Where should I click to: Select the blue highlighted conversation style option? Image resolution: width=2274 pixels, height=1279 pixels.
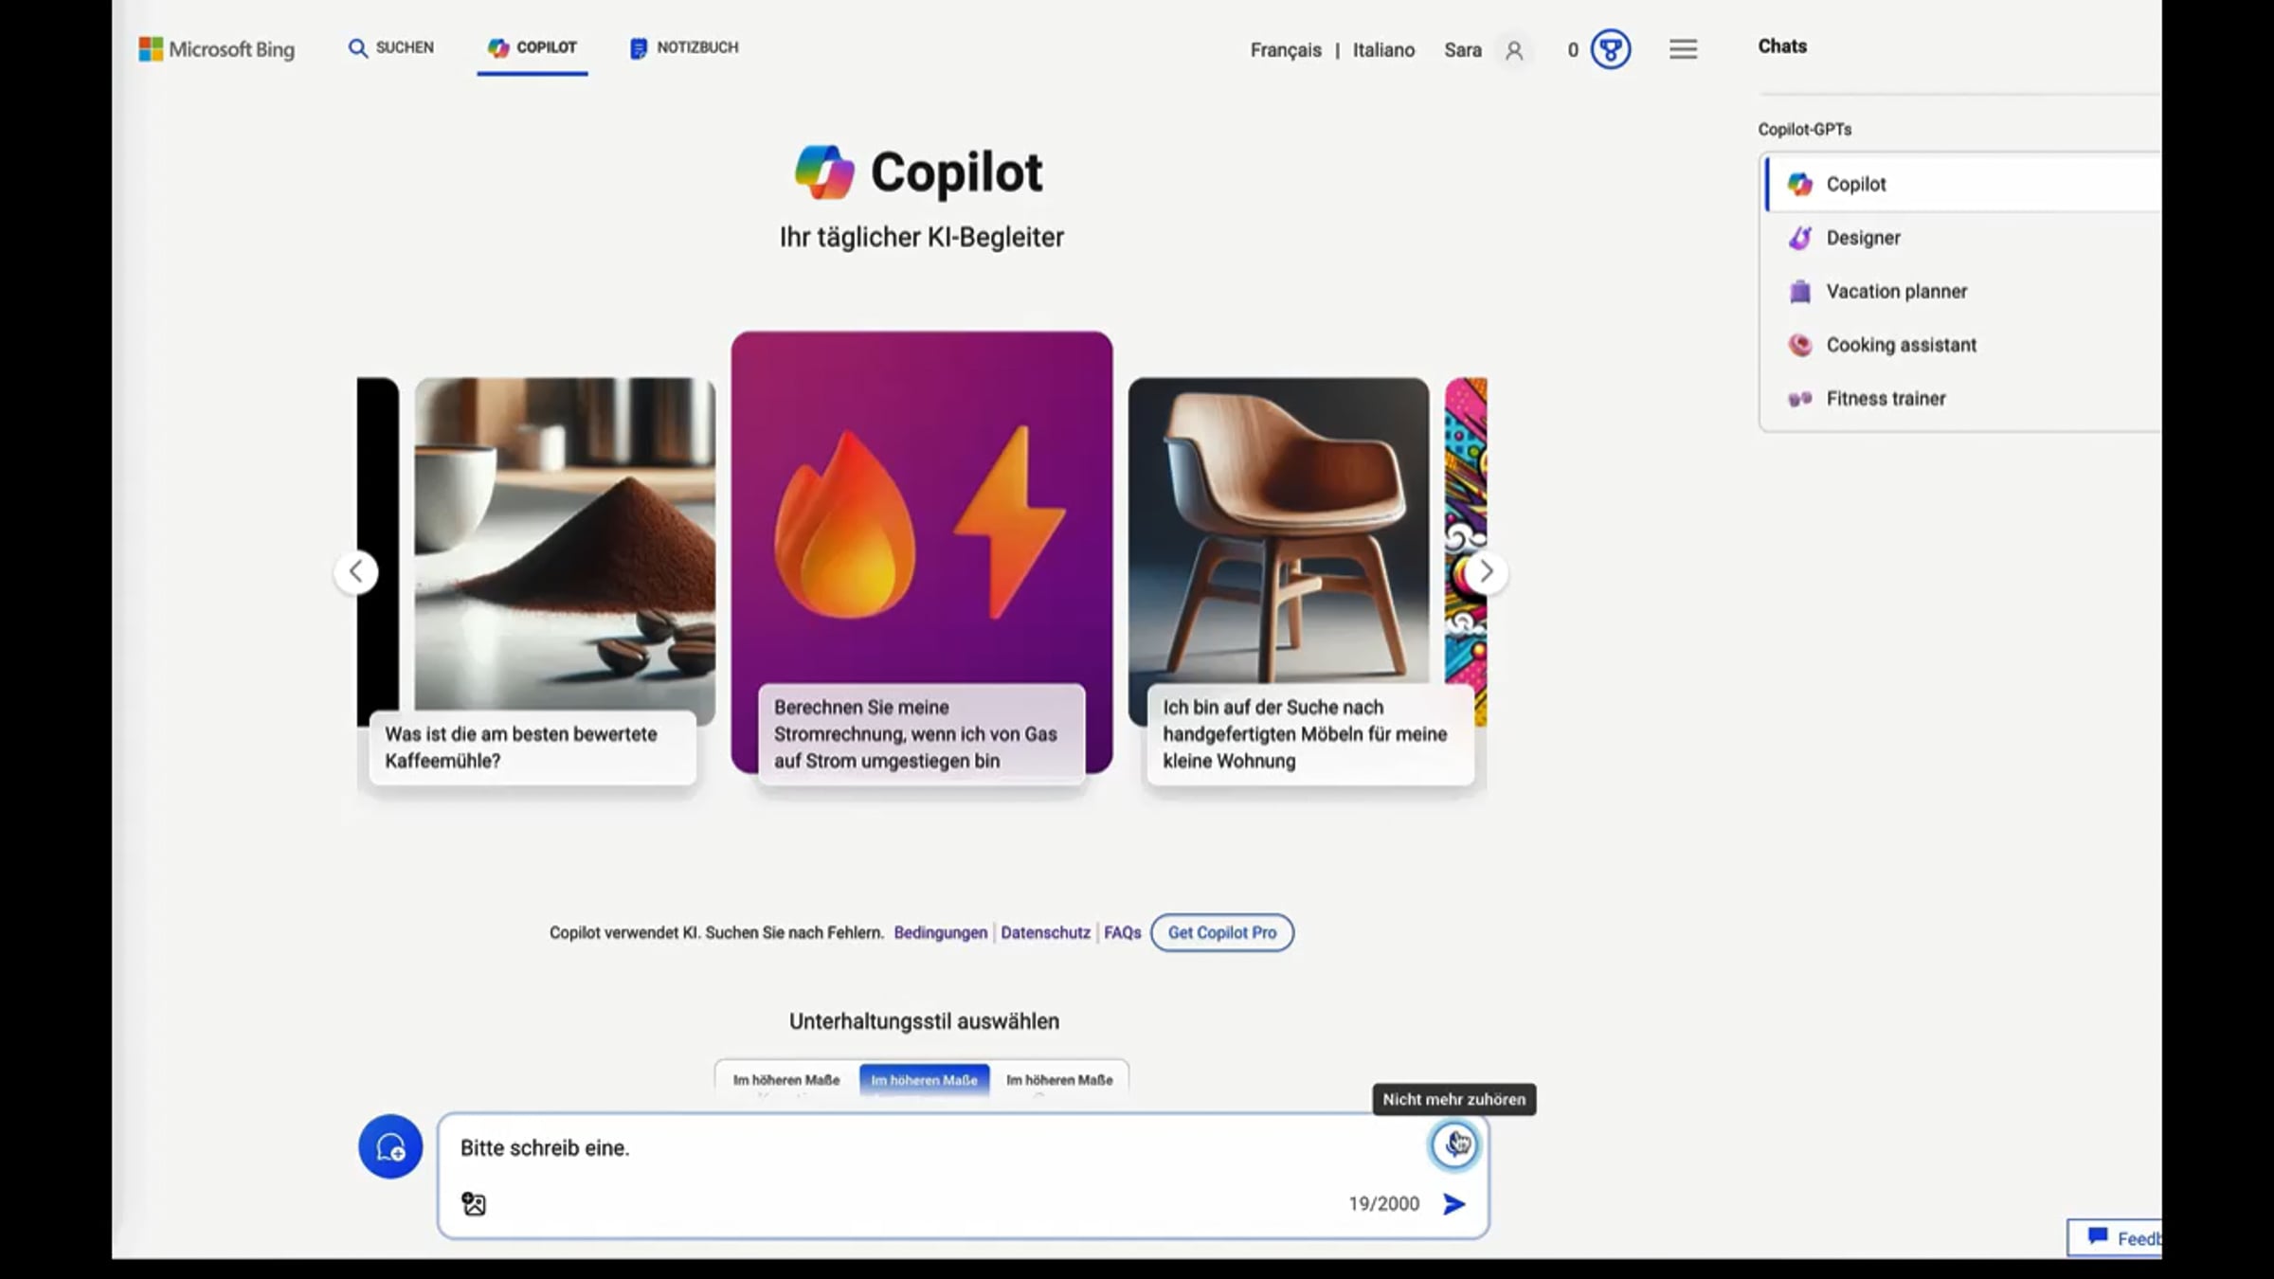(924, 1080)
